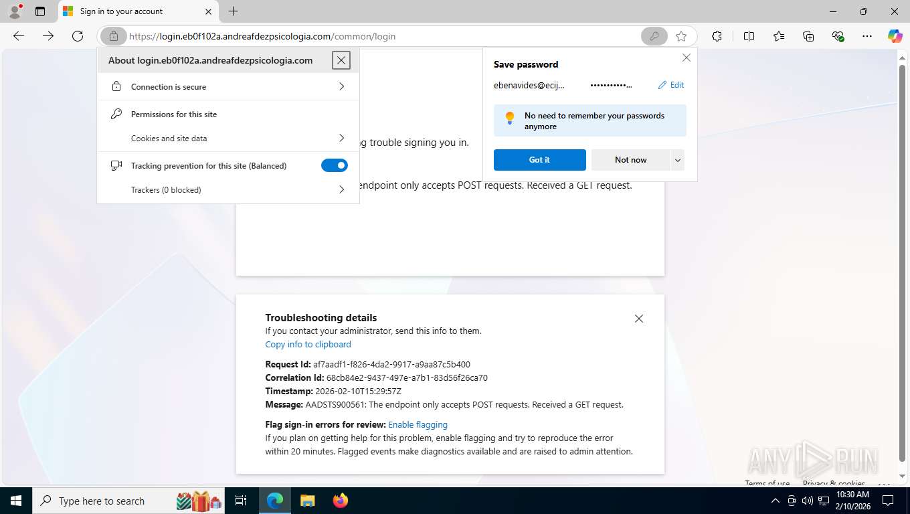The image size is (910, 514).
Task: Open Microsoft Edge from taskbar
Action: [275, 501]
